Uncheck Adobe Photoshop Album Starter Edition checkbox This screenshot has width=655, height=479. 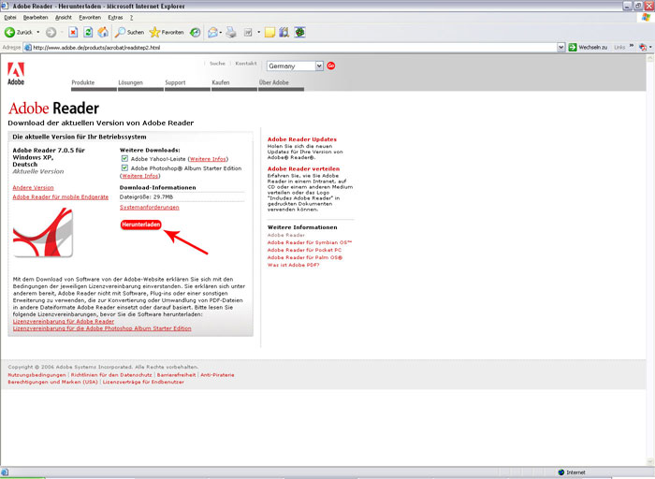click(x=124, y=167)
